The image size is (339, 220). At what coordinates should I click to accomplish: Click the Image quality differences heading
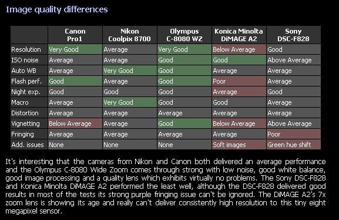pyautogui.click(x=56, y=9)
